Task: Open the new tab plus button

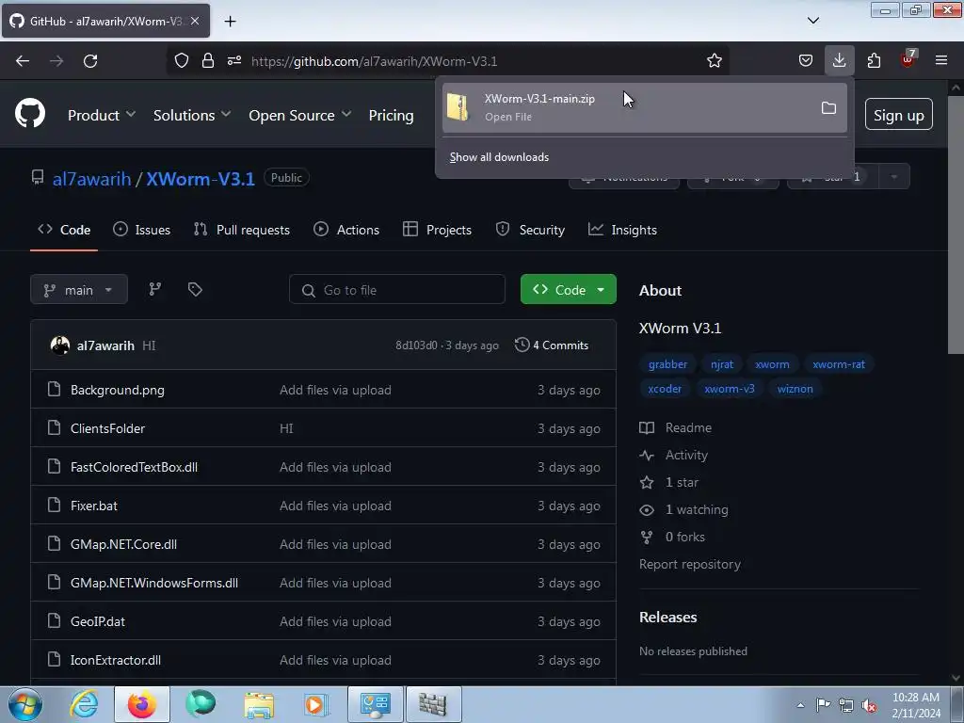Action: [230, 21]
